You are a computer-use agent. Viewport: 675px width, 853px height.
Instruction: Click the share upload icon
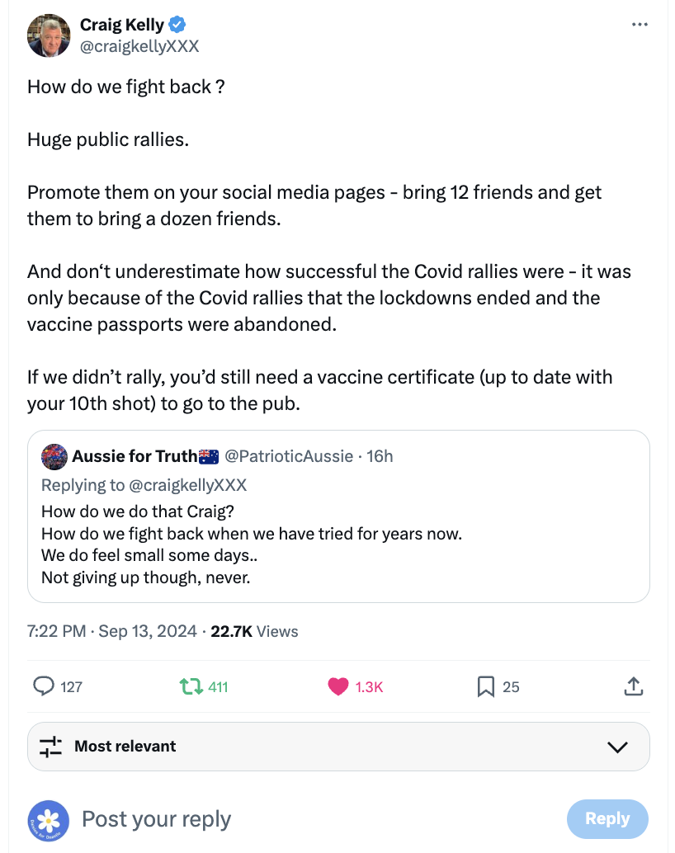pos(633,686)
